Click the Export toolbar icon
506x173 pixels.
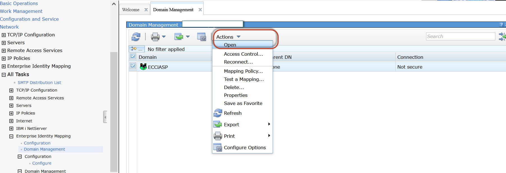pyautogui.click(x=179, y=37)
